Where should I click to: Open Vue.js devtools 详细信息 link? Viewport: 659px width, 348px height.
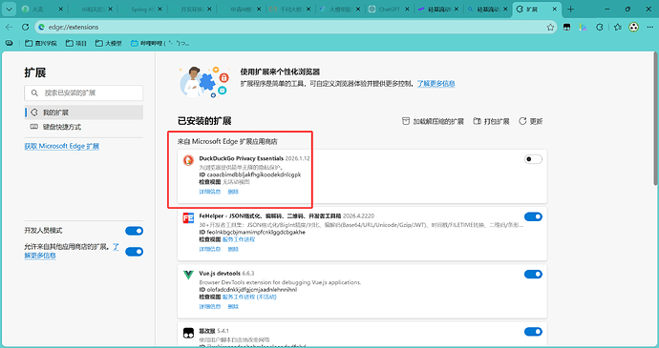(210, 306)
